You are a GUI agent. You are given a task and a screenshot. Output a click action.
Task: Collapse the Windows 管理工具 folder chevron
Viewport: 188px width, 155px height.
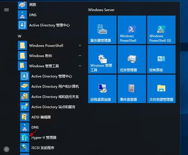80,66
